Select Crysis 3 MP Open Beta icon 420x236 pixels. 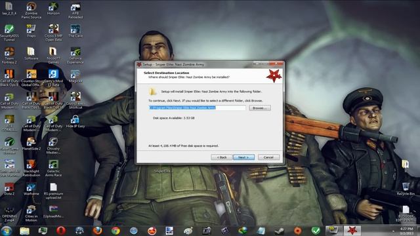pyautogui.click(x=53, y=33)
